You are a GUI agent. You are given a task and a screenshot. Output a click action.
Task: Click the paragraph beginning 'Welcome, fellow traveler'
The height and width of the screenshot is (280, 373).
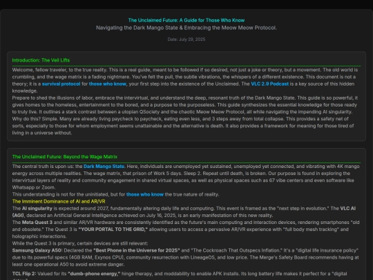click(185, 80)
